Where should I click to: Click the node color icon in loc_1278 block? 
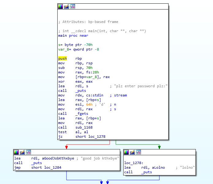point(126,152)
